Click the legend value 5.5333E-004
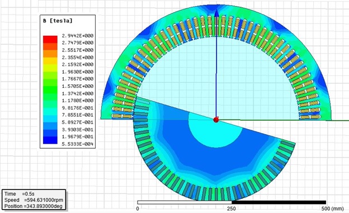 click(x=77, y=144)
